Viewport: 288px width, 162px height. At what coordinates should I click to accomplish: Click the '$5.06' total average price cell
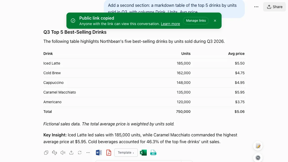pyautogui.click(x=240, y=112)
